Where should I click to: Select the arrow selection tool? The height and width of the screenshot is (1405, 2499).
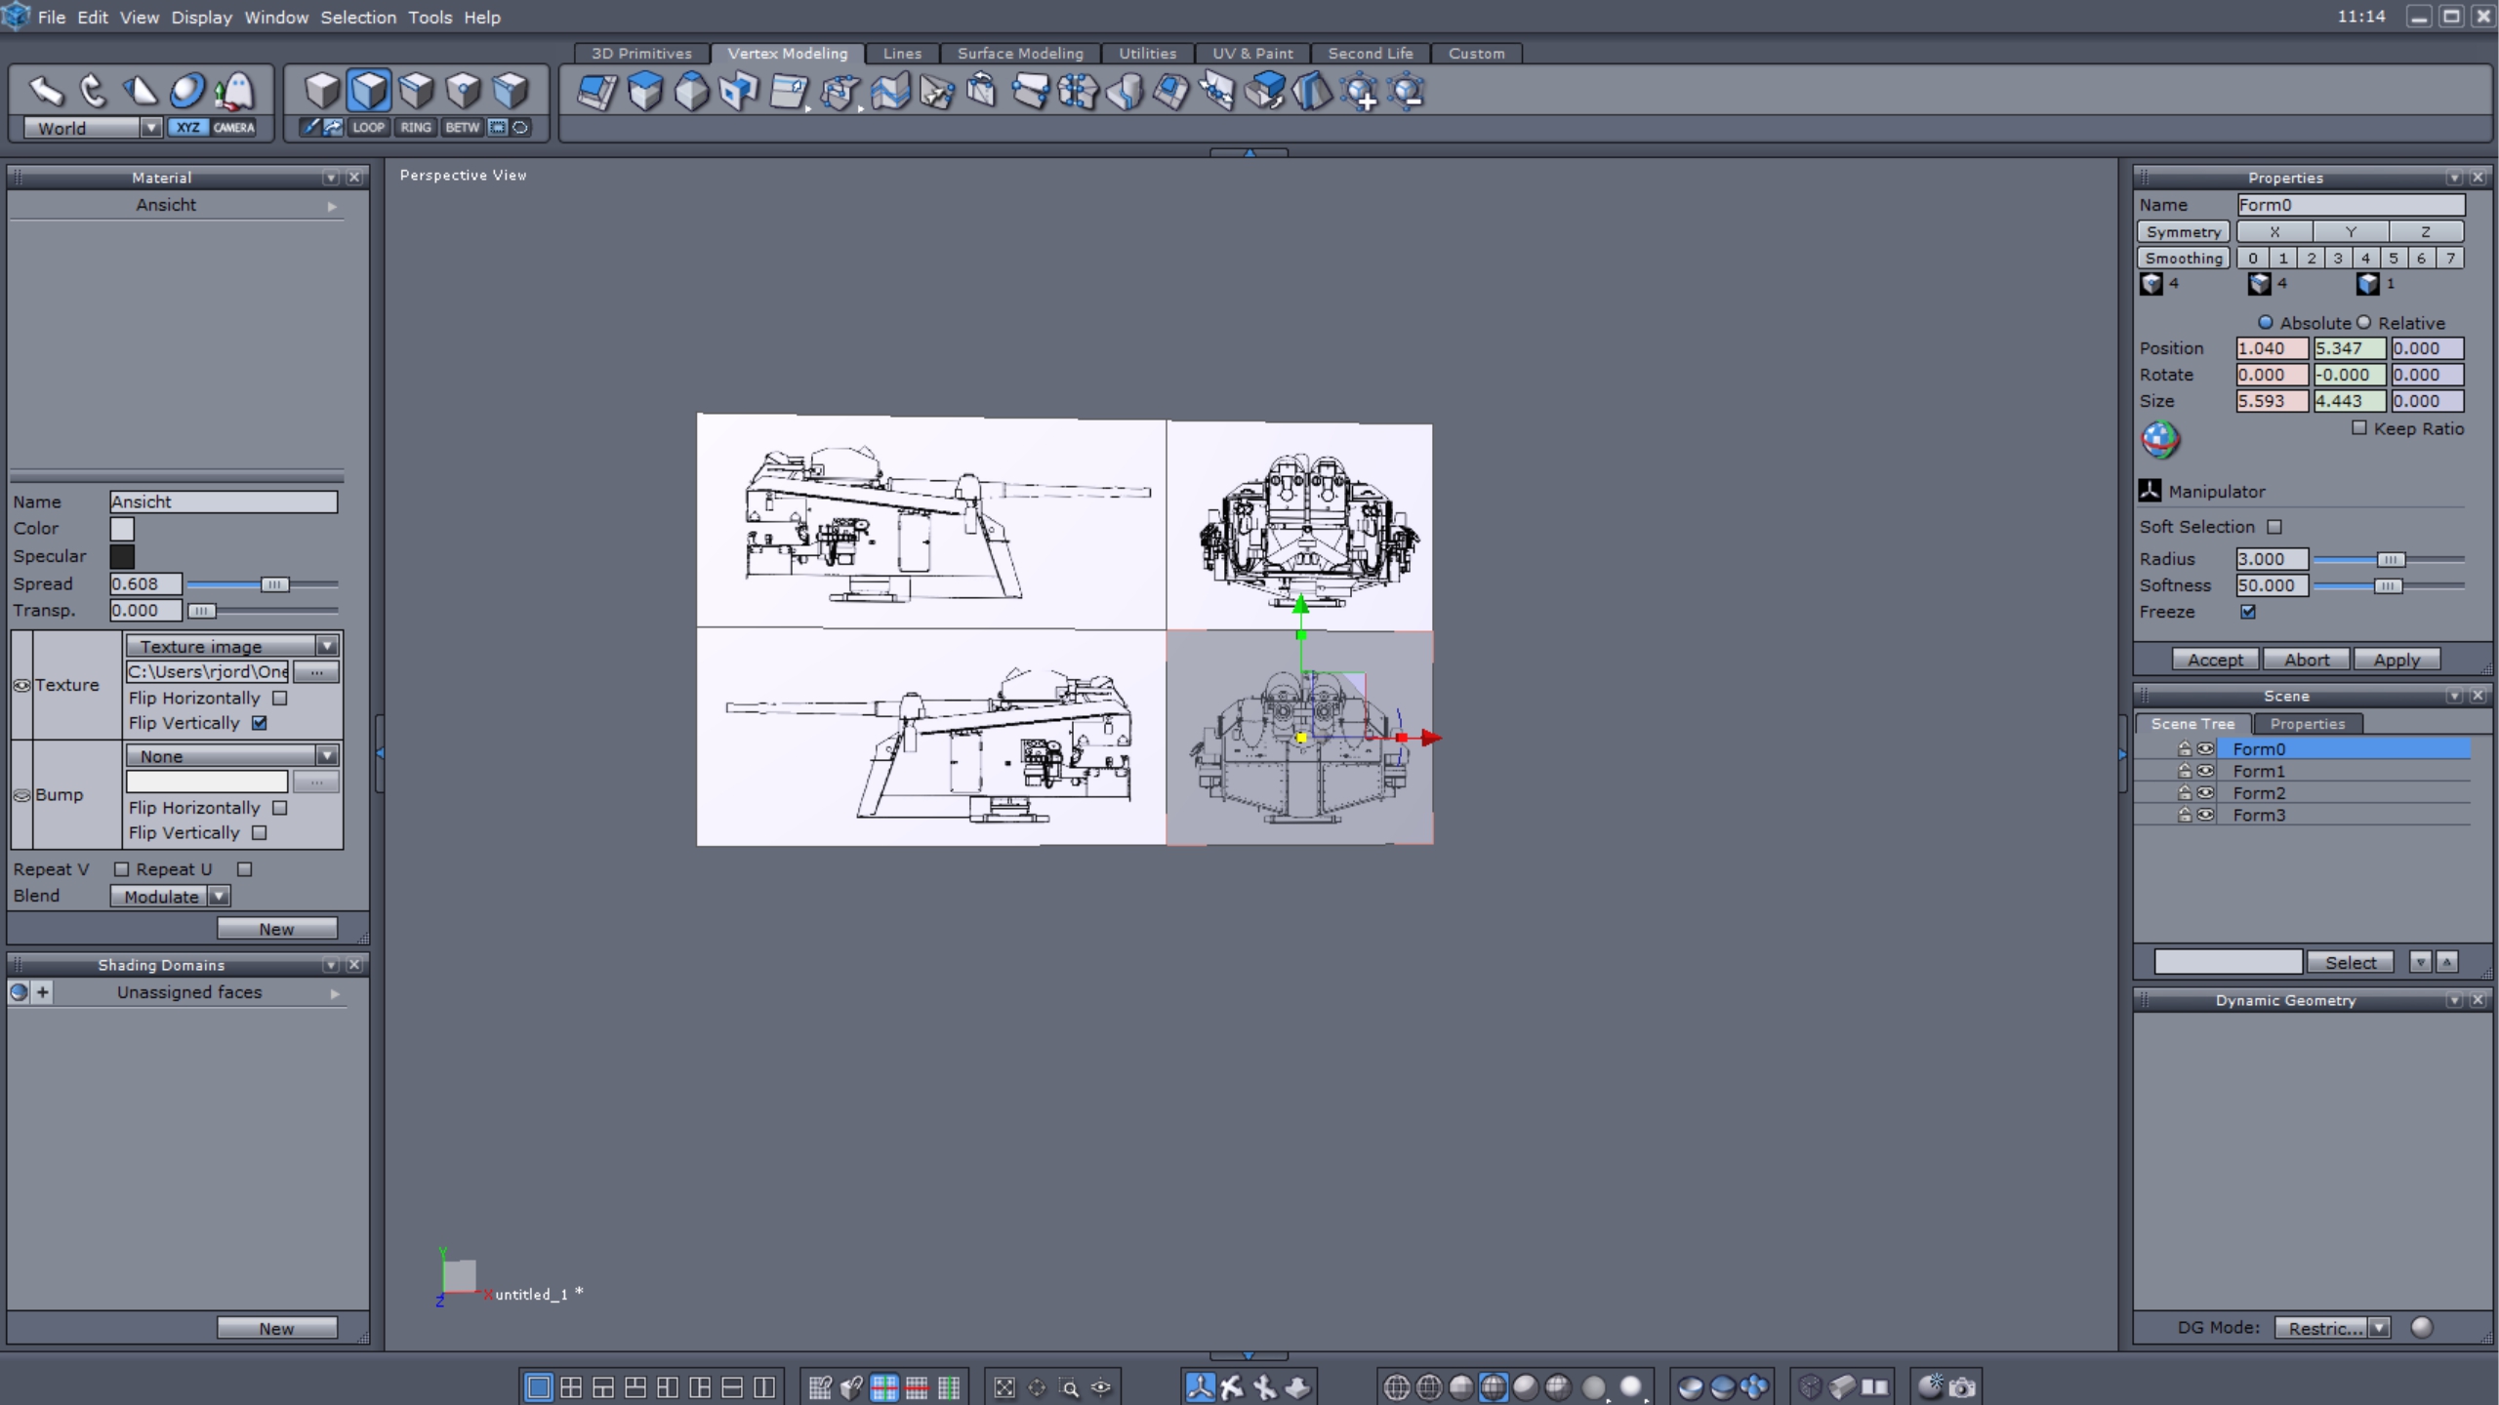[x=45, y=91]
